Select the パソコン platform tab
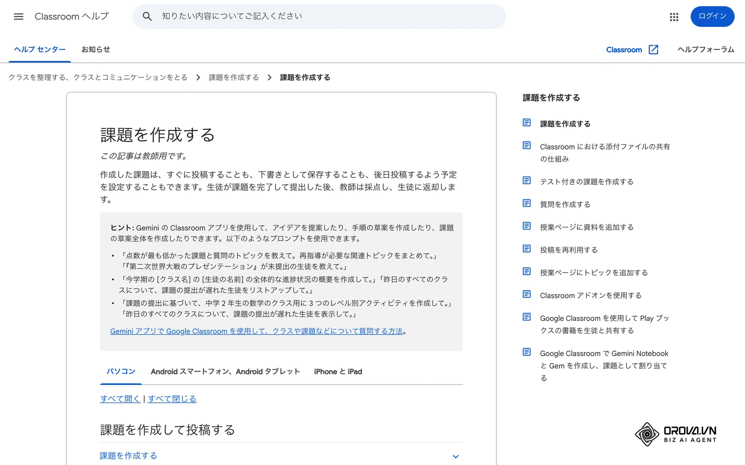Image resolution: width=745 pixels, height=465 pixels. pos(121,372)
